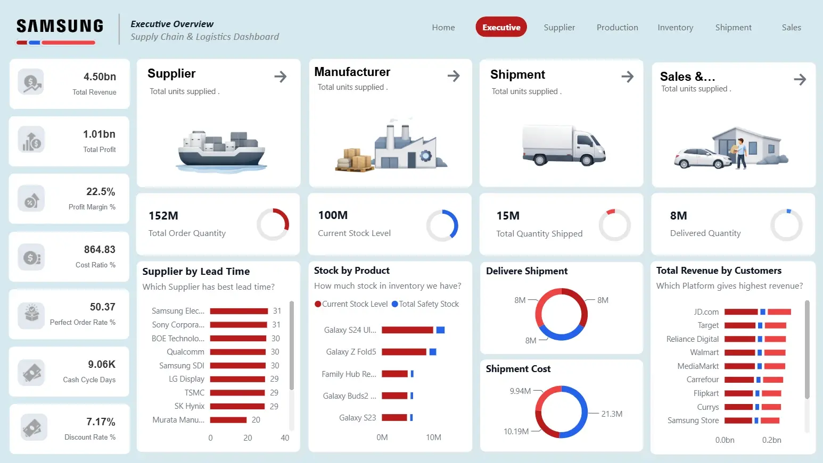
Task: Select the Samsung Elec... lead time bar
Action: [239, 311]
